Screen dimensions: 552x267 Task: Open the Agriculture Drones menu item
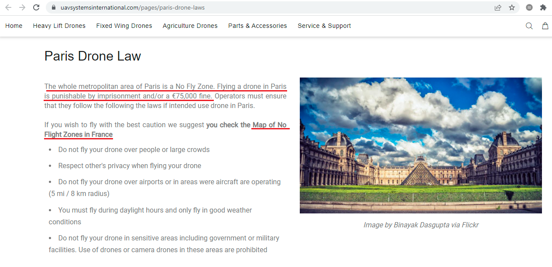190,26
